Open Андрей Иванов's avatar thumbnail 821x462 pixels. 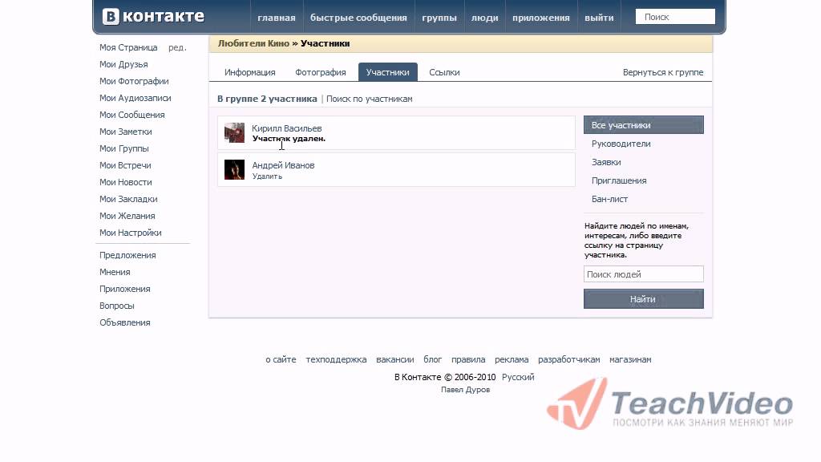234,170
